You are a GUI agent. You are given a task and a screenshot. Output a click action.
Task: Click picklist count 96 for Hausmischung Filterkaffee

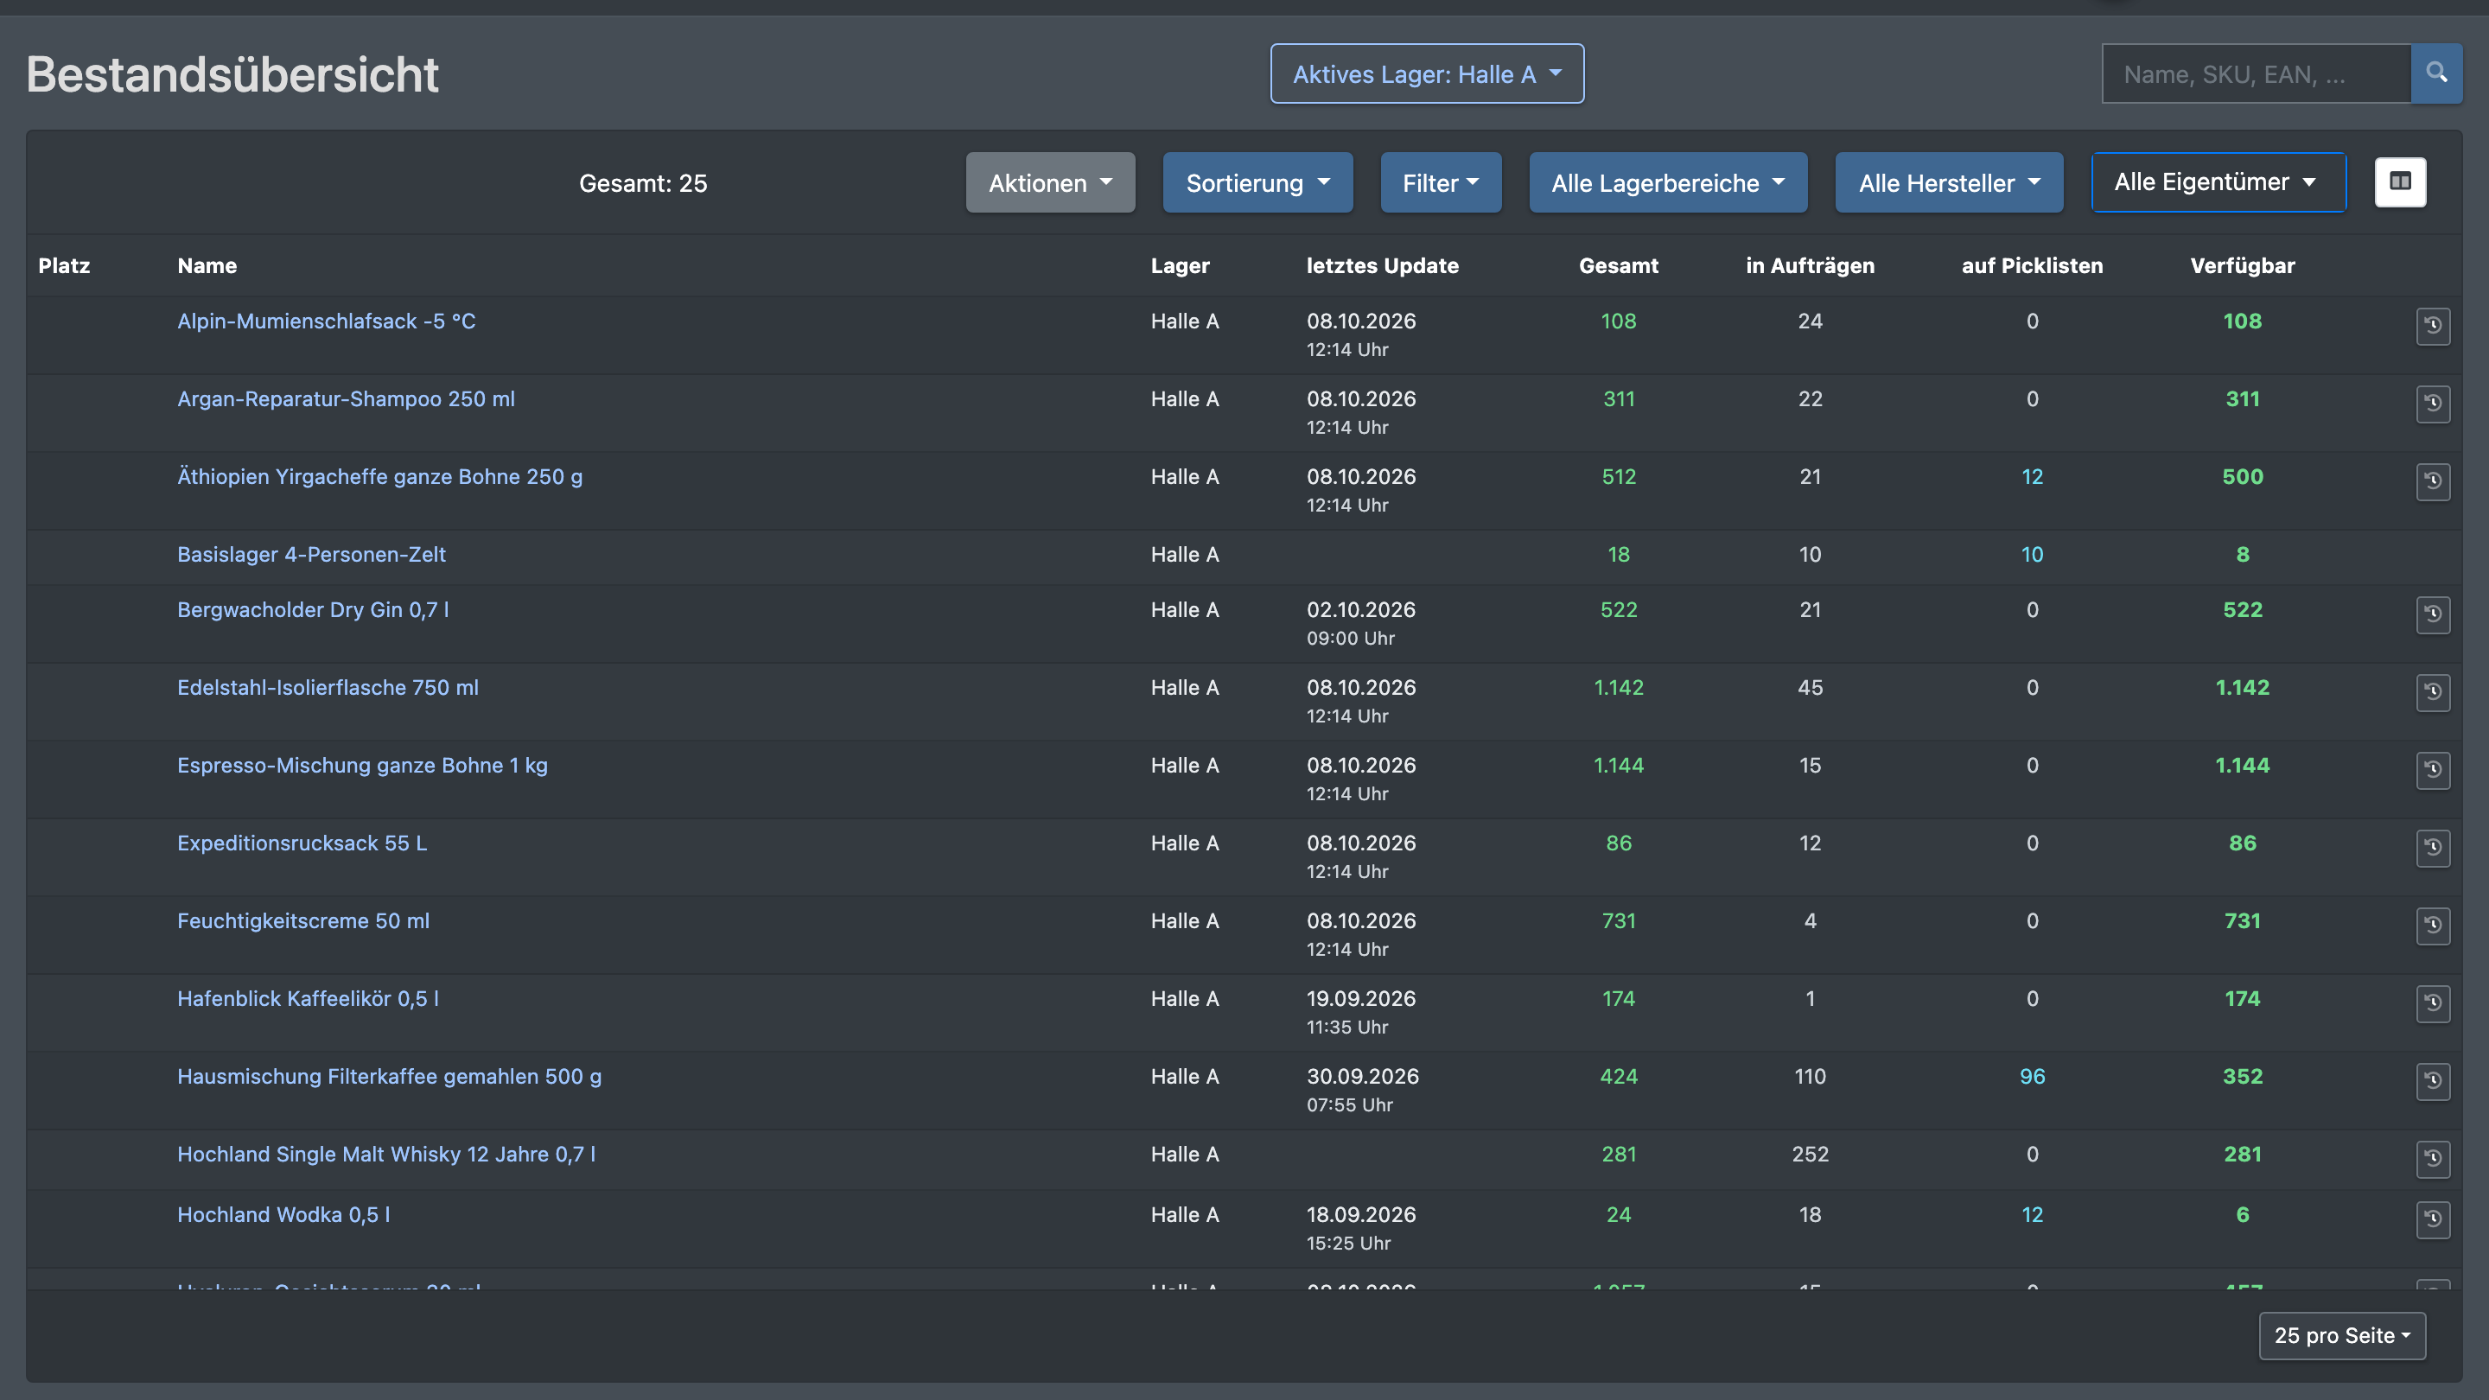click(2032, 1076)
